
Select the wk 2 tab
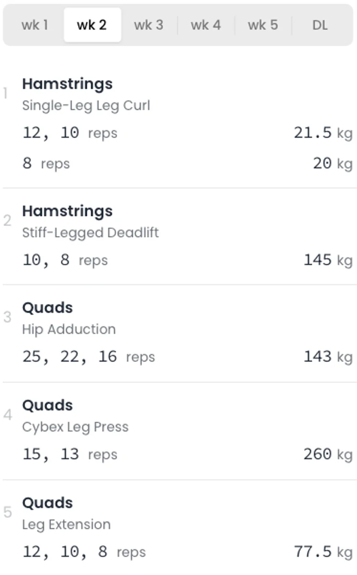92,25
